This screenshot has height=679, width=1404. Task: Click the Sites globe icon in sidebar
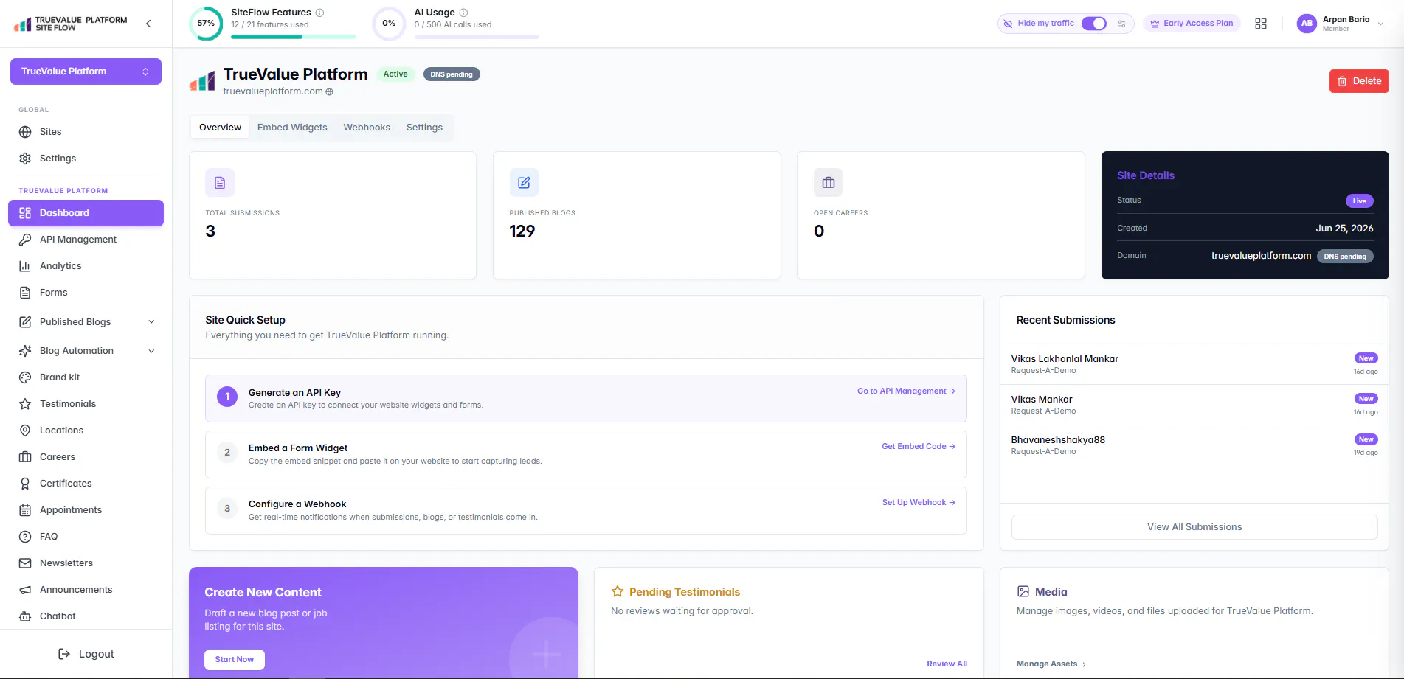[25, 132]
